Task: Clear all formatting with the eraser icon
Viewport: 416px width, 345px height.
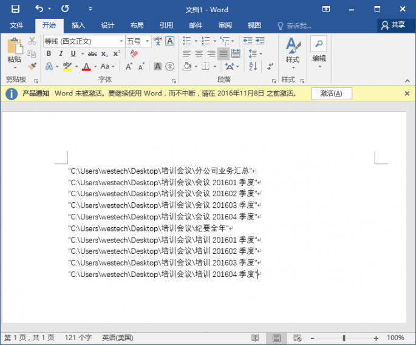Action: tap(134, 53)
